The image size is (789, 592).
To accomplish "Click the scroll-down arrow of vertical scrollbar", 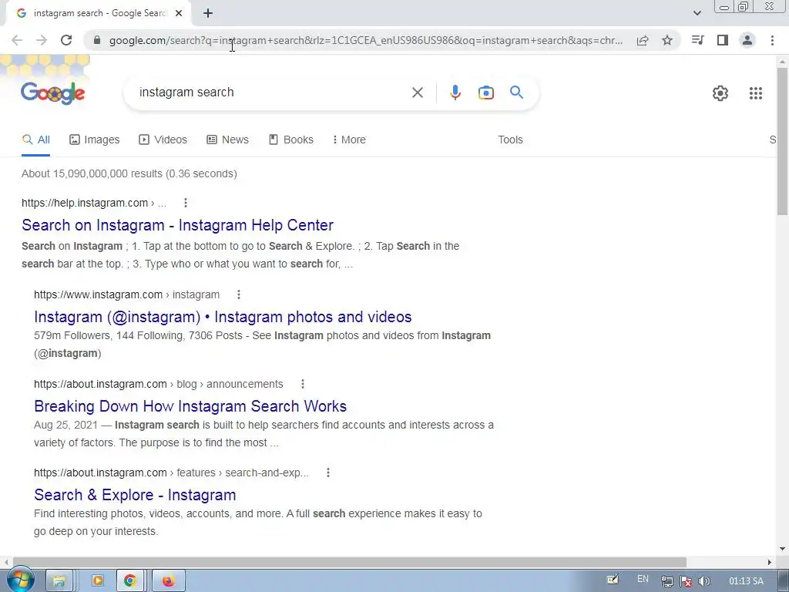I will point(782,549).
